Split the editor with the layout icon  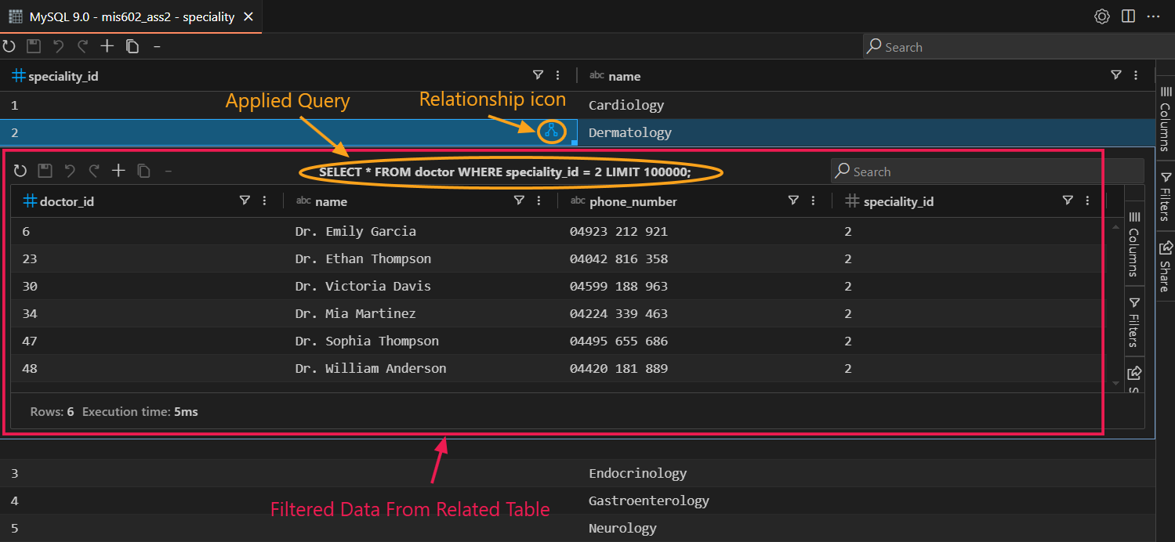[1128, 16]
